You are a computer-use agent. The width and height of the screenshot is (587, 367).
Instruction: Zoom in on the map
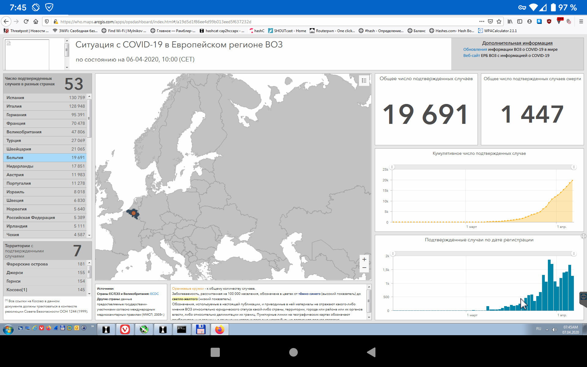point(364,259)
